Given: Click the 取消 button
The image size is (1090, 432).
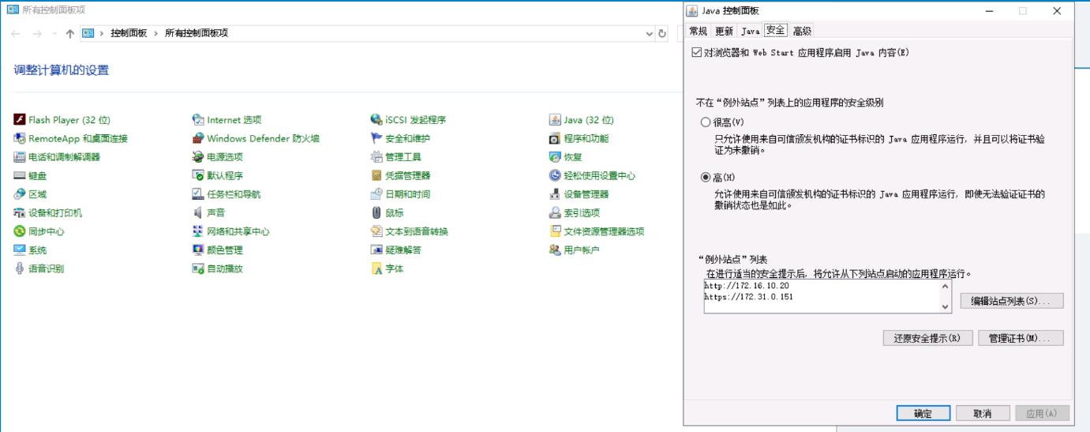Looking at the screenshot, I should pos(983,413).
